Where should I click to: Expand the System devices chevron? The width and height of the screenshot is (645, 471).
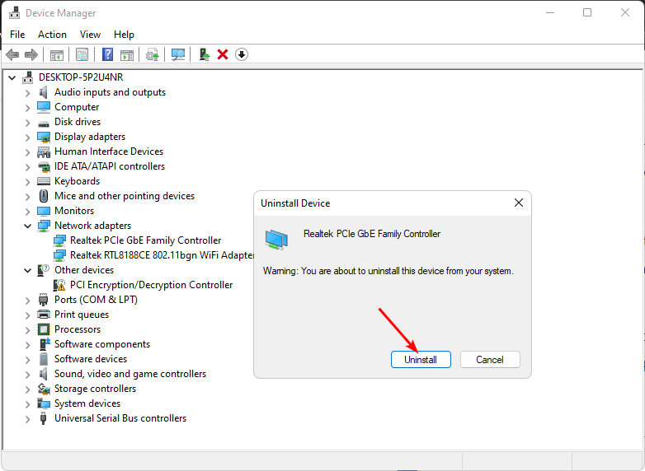(27, 404)
